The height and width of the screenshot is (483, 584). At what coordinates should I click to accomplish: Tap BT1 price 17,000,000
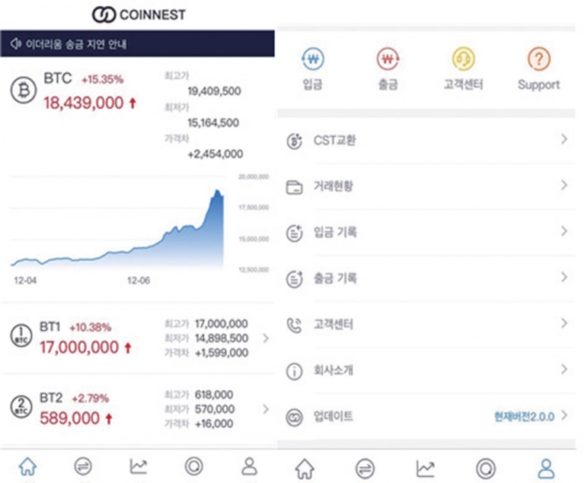pos(79,348)
